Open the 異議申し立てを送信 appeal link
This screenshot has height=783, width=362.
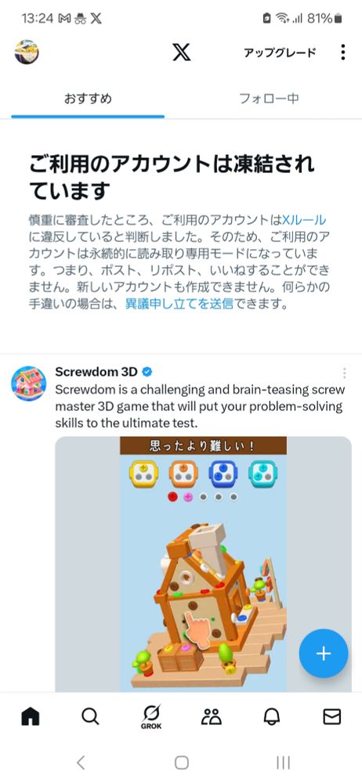tap(179, 304)
